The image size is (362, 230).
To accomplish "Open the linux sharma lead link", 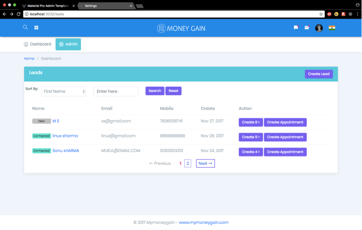I will point(65,136).
